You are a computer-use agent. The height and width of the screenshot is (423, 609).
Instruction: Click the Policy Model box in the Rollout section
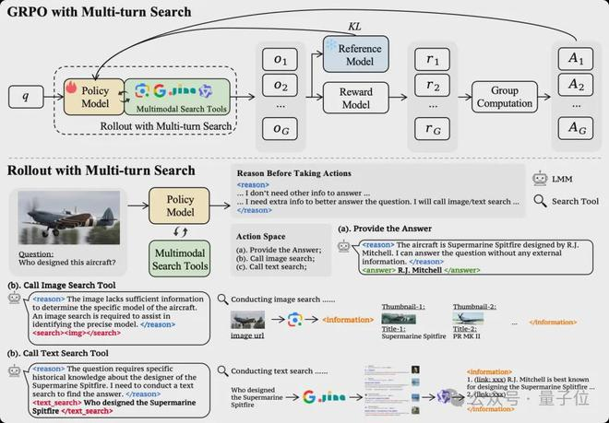coord(179,206)
